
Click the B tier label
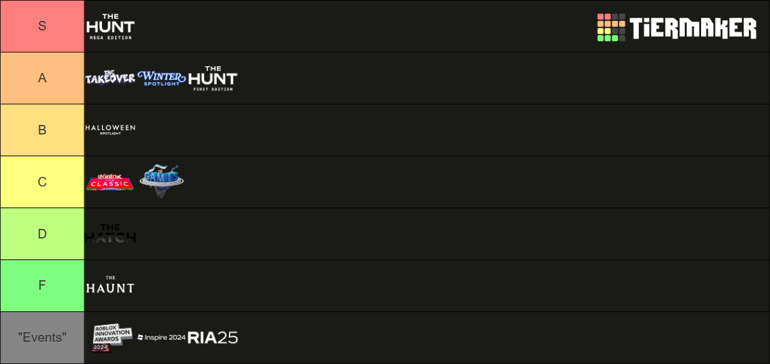click(43, 130)
